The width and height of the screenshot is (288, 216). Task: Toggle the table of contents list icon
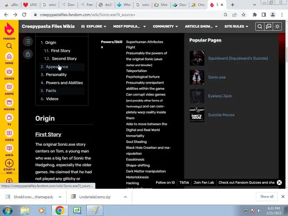click(28, 41)
